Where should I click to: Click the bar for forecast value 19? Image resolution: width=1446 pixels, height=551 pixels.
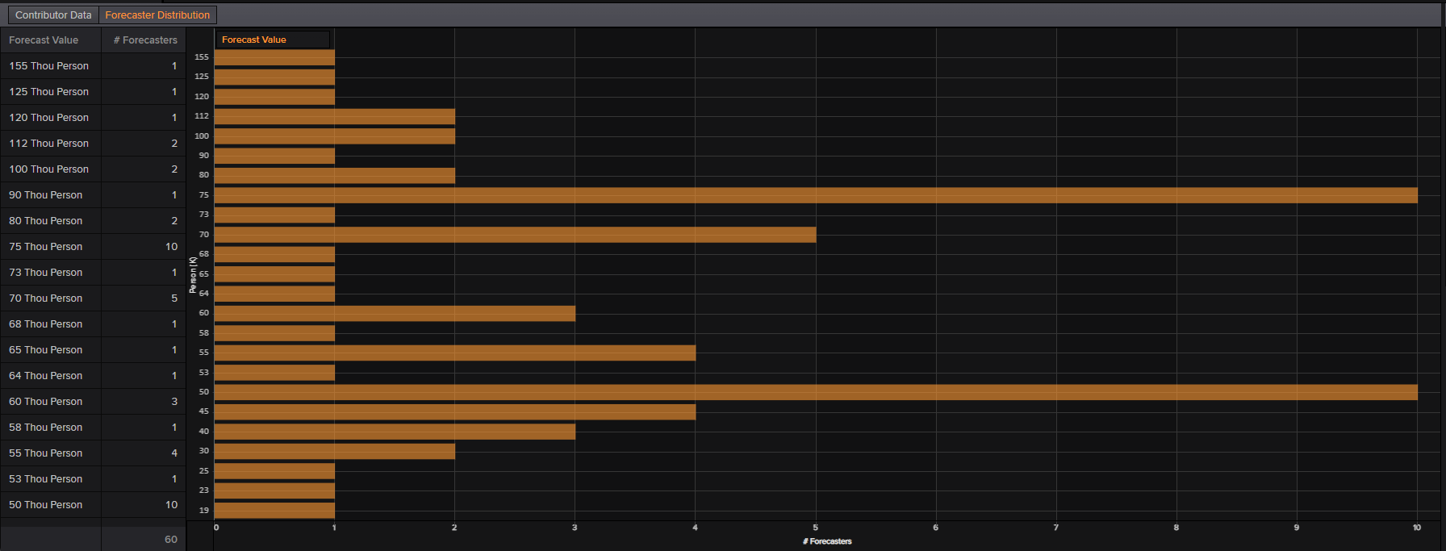coord(274,511)
